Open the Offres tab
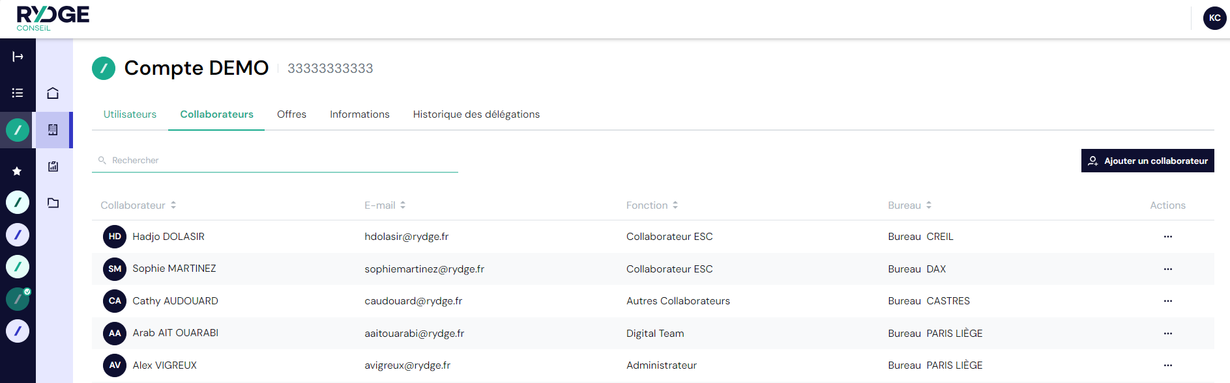The width and height of the screenshot is (1230, 383). [291, 114]
